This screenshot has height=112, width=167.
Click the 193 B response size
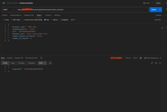pos(135,58)
